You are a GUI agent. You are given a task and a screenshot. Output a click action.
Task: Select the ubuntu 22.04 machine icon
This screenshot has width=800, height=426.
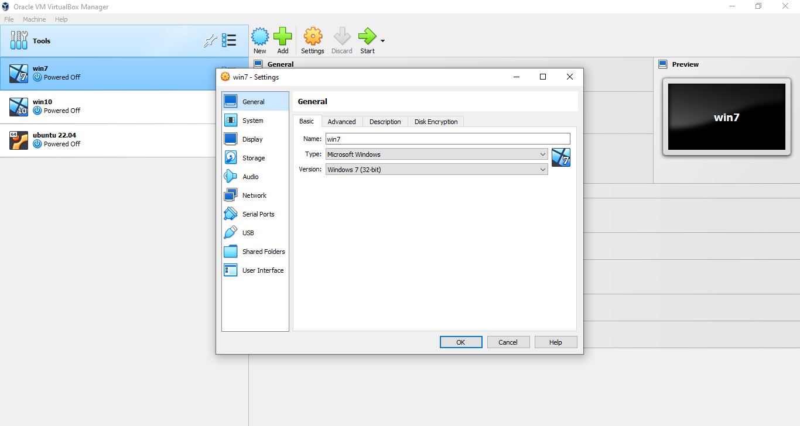[x=19, y=140]
